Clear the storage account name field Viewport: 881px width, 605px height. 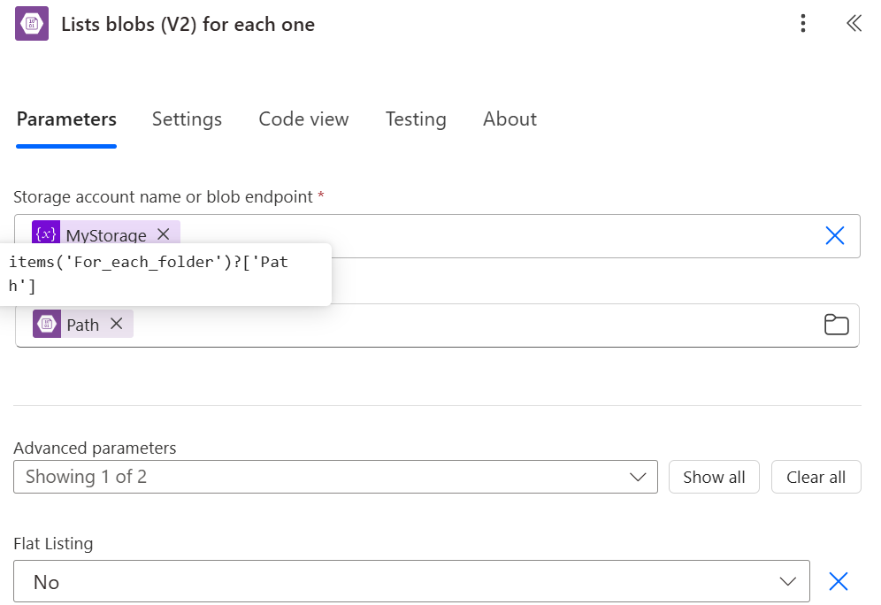point(834,235)
